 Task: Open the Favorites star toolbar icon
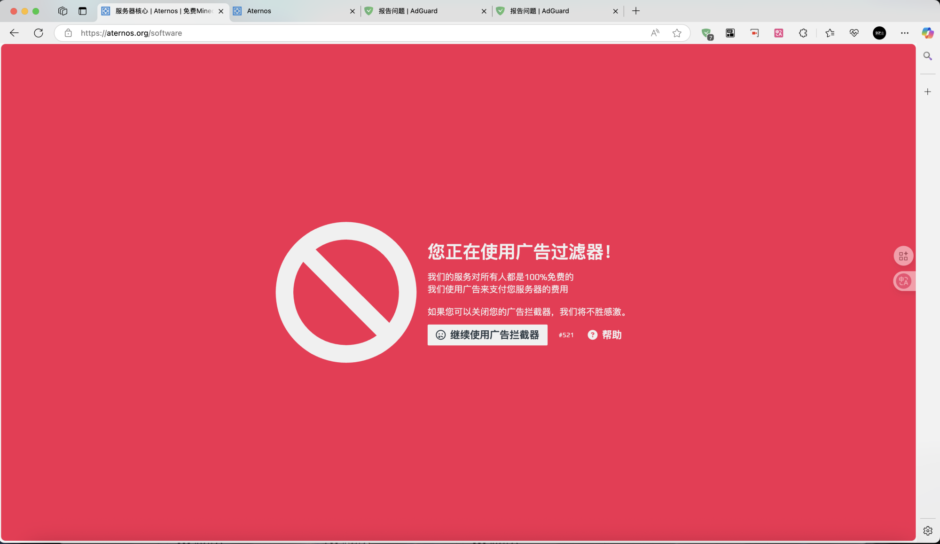(830, 33)
